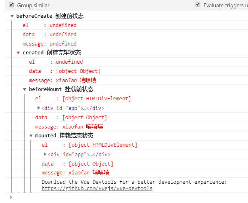This screenshot has height=203, width=248.
Task: Open the vue-devtools GitHub link
Action: [97, 188]
